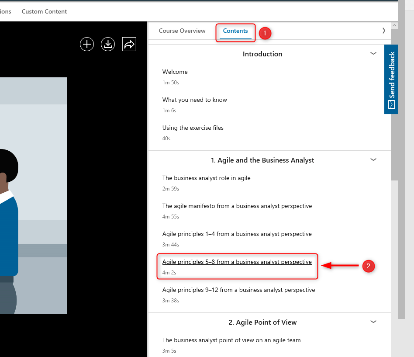Click the add to playlist plus icon
Viewport: 414px width, 357px height.
(87, 44)
